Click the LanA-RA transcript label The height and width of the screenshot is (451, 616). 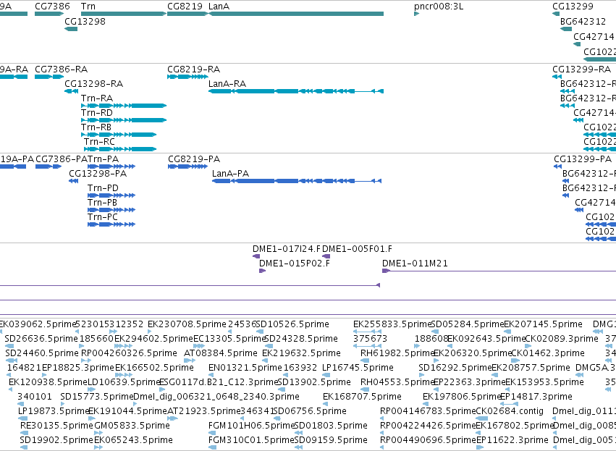pyautogui.click(x=227, y=84)
